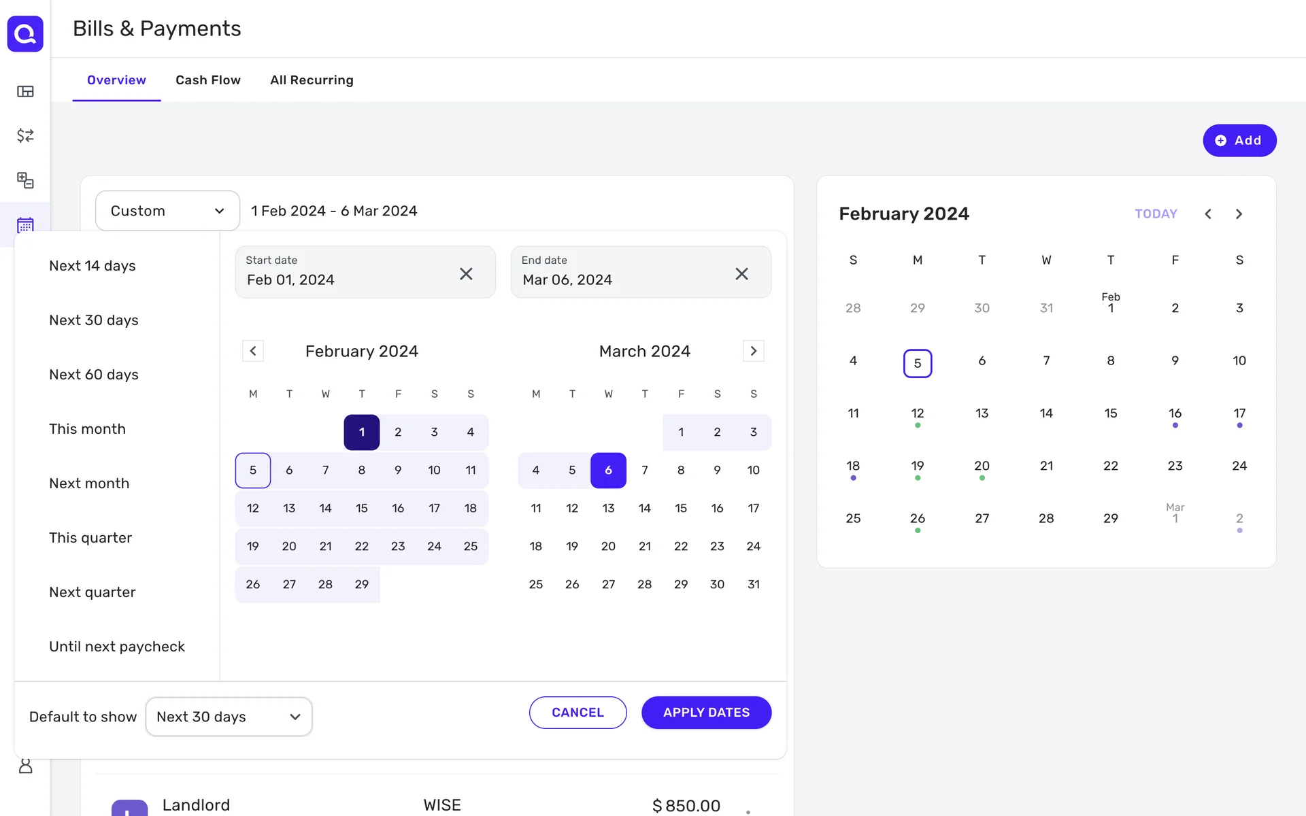
Task: Open the bills calendar sidebar icon
Action: (x=25, y=224)
